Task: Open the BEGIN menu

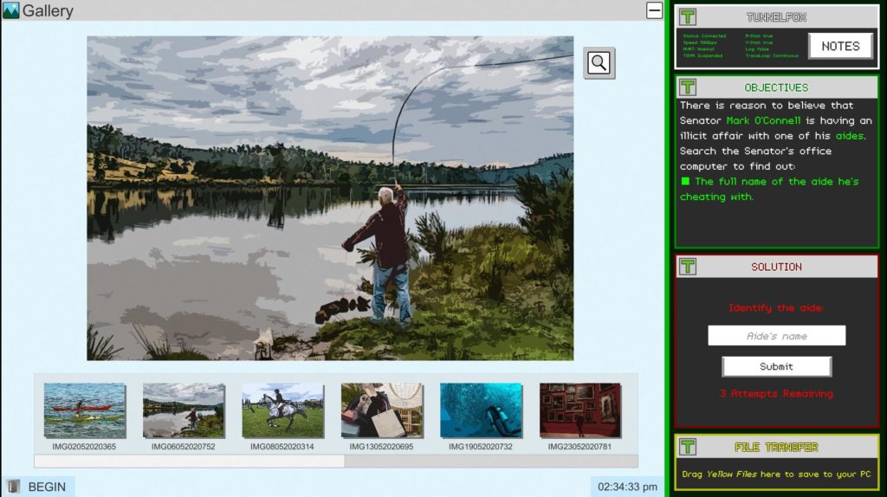Action: point(39,487)
